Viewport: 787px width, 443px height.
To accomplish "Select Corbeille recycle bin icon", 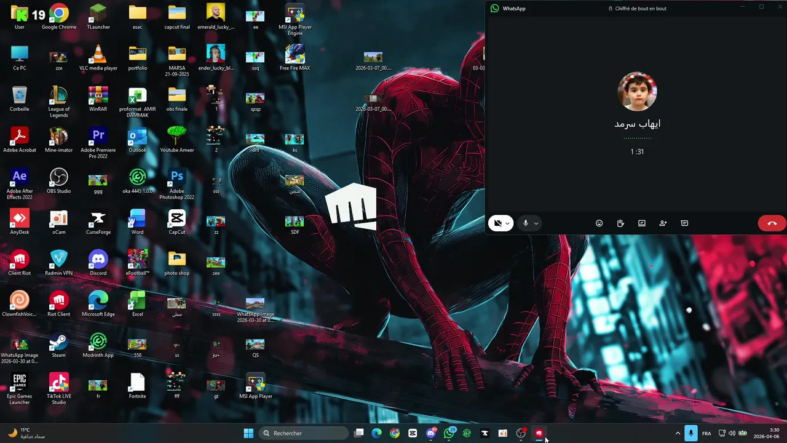I will [20, 99].
